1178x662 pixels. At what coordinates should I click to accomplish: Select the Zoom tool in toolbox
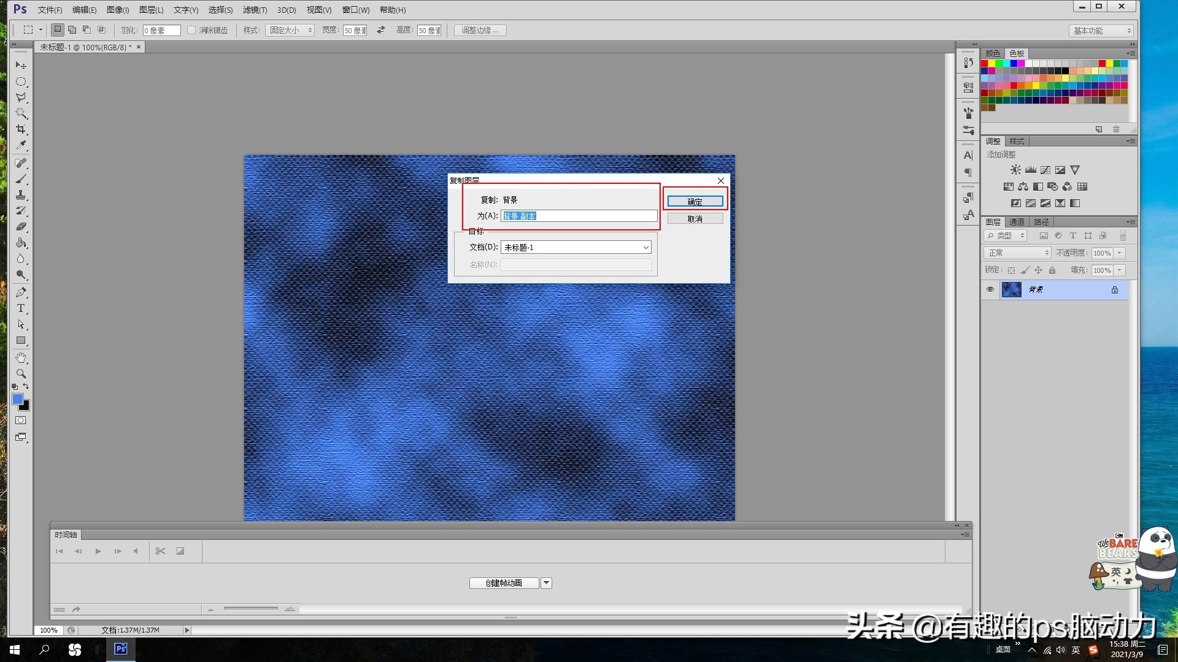point(21,373)
